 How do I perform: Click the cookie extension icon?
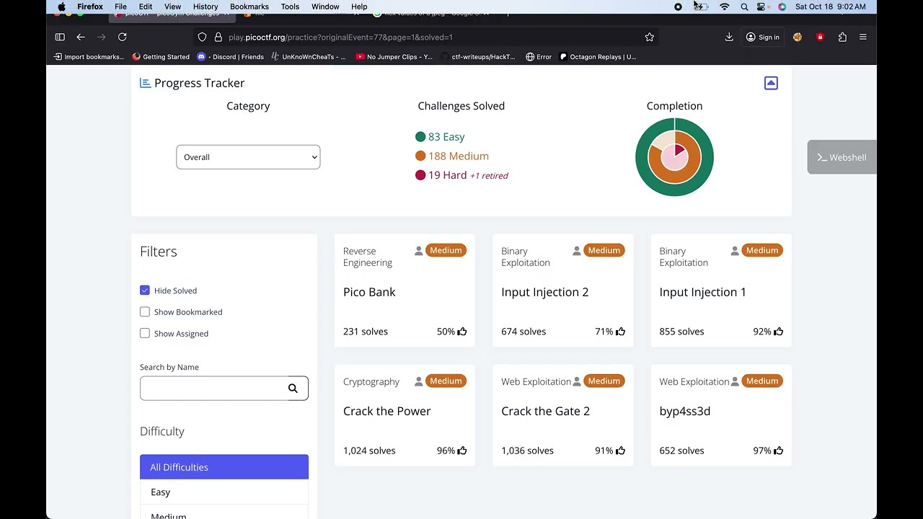pos(798,37)
